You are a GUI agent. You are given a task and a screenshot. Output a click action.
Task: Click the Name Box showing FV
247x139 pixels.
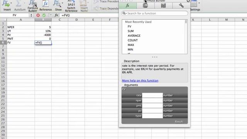[x=15, y=15]
